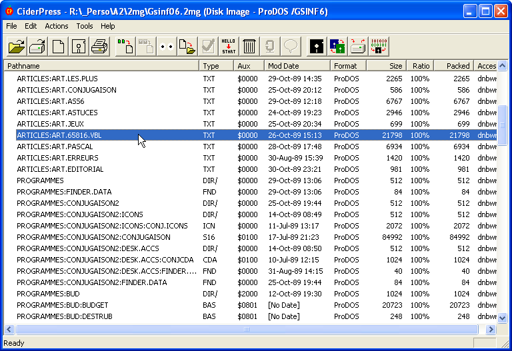Image resolution: width=512 pixels, height=351 pixels.
Task: Click the HELLO START rename icon
Action: click(229, 47)
